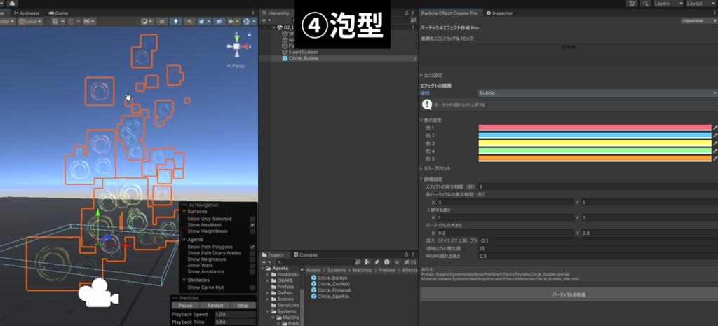Toggle Show HeightMesh checkbox
Screen dimensions: 718x326
pos(252,231)
